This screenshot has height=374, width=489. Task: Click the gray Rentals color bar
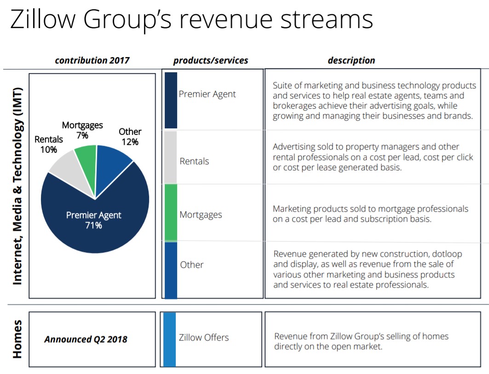(x=171, y=157)
